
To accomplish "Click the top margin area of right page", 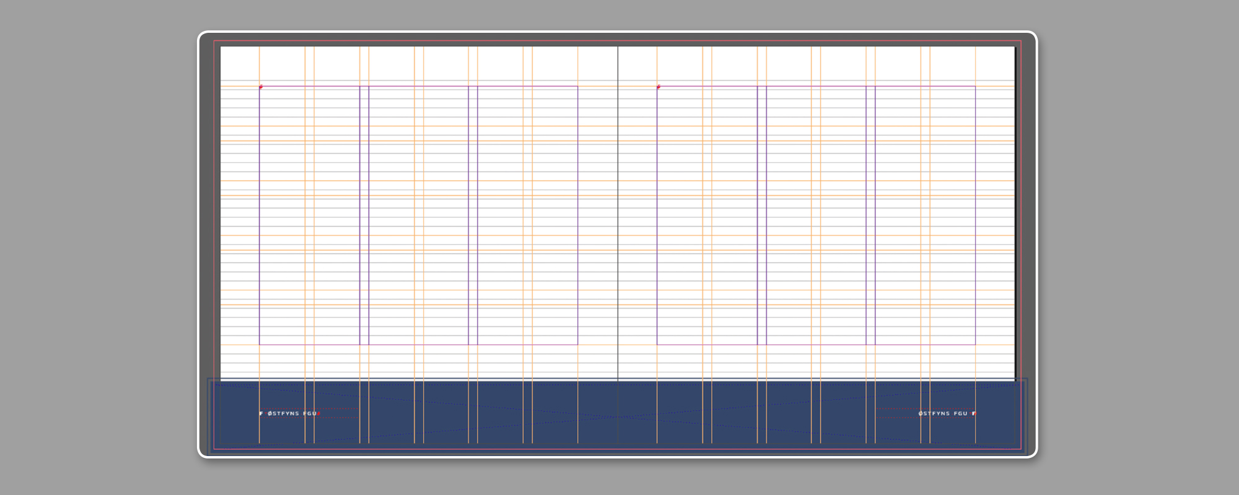I will 817,65.
